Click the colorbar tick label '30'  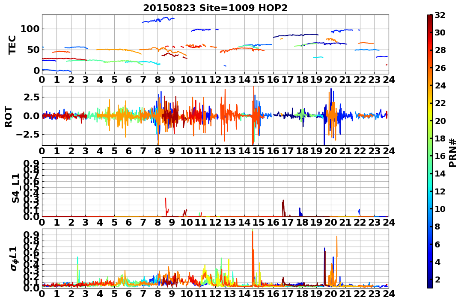click(440, 32)
